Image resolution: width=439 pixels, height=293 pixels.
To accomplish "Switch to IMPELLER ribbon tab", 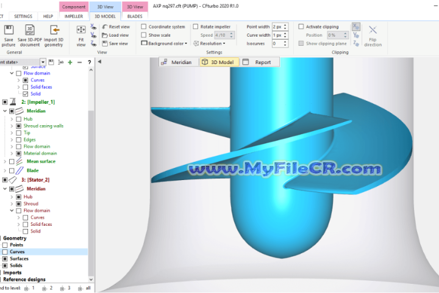I will click(74, 16).
